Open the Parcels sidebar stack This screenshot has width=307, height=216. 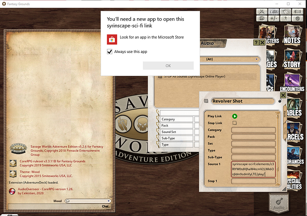pyautogui.click(x=295, y=132)
